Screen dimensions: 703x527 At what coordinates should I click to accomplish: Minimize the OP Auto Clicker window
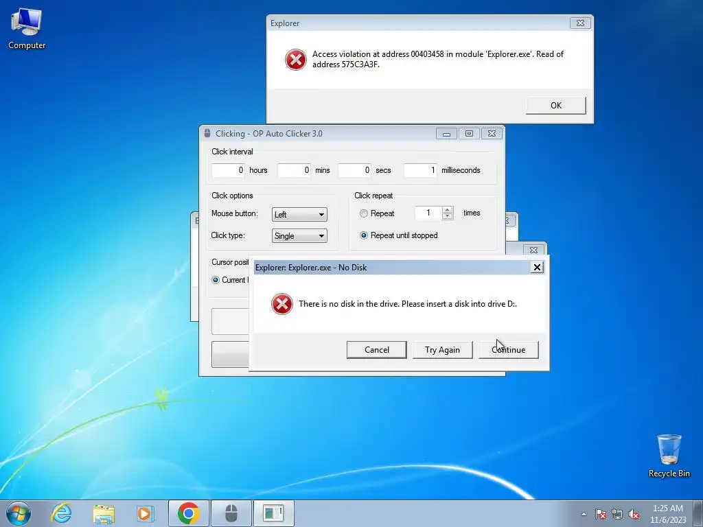click(x=446, y=134)
